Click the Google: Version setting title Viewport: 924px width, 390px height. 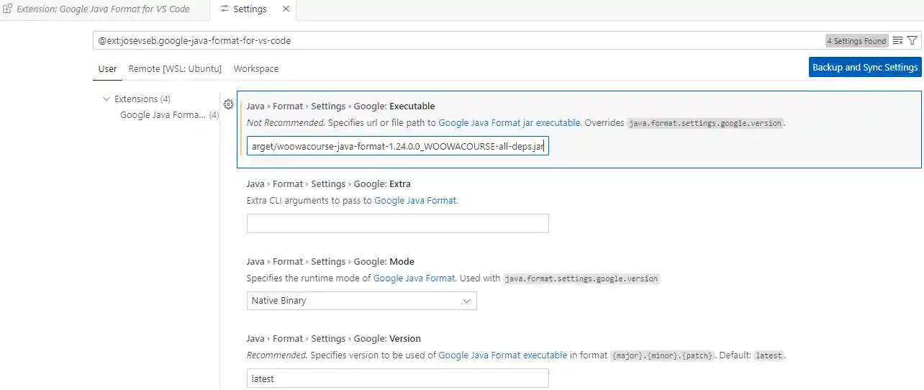333,338
